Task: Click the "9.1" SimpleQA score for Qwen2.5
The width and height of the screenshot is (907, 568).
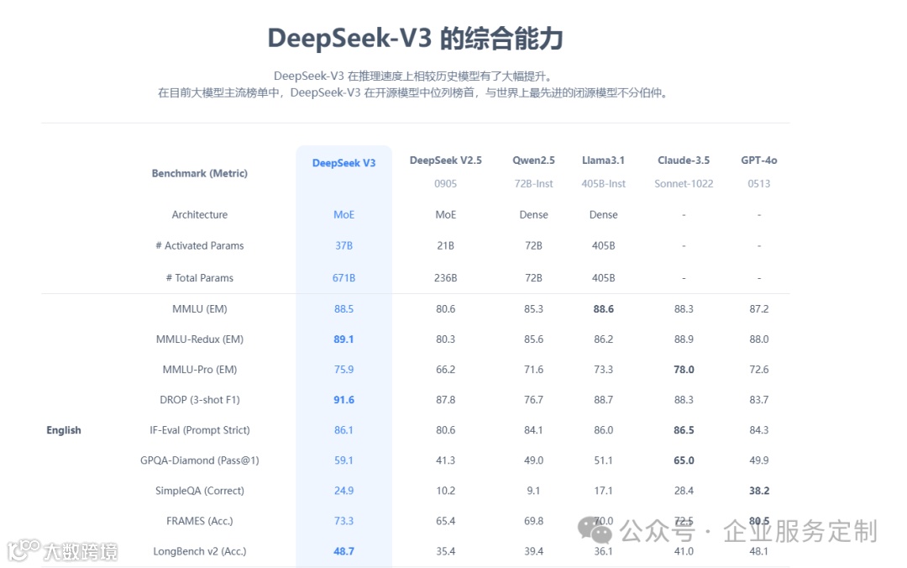Action: pyautogui.click(x=533, y=491)
